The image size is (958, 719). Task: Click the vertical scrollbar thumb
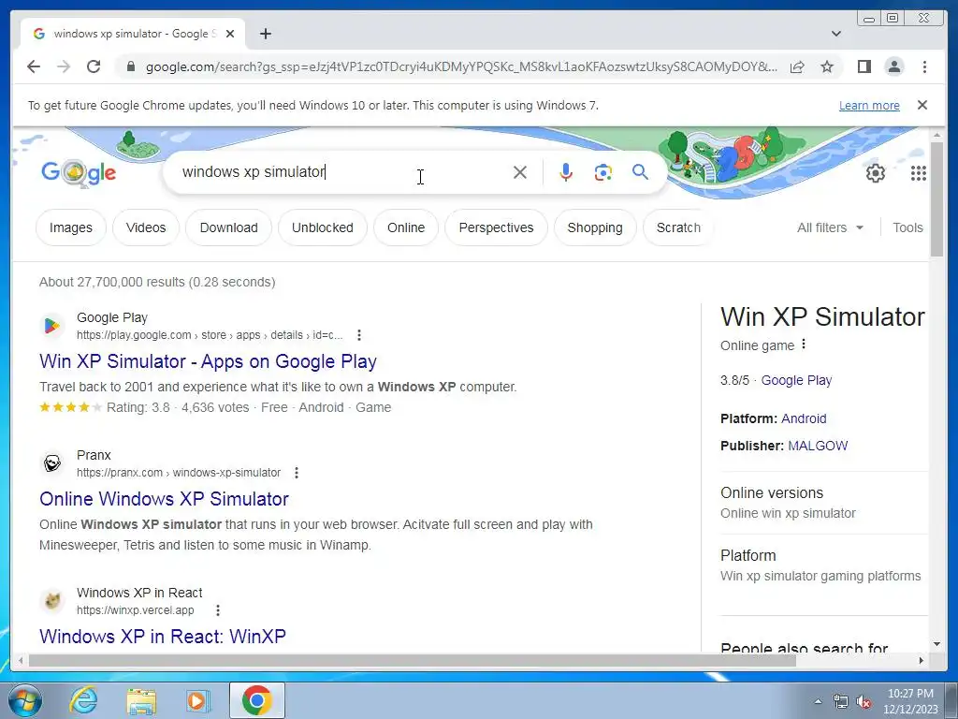pyautogui.click(x=936, y=198)
